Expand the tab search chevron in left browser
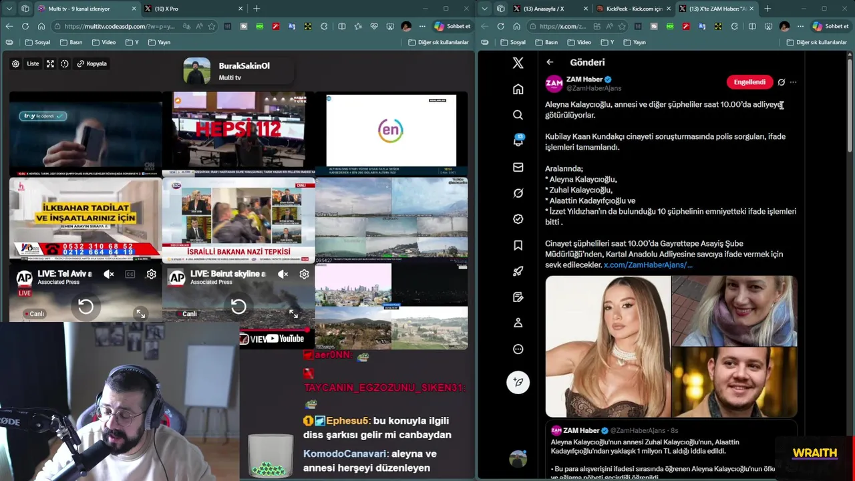 (x=9, y=9)
